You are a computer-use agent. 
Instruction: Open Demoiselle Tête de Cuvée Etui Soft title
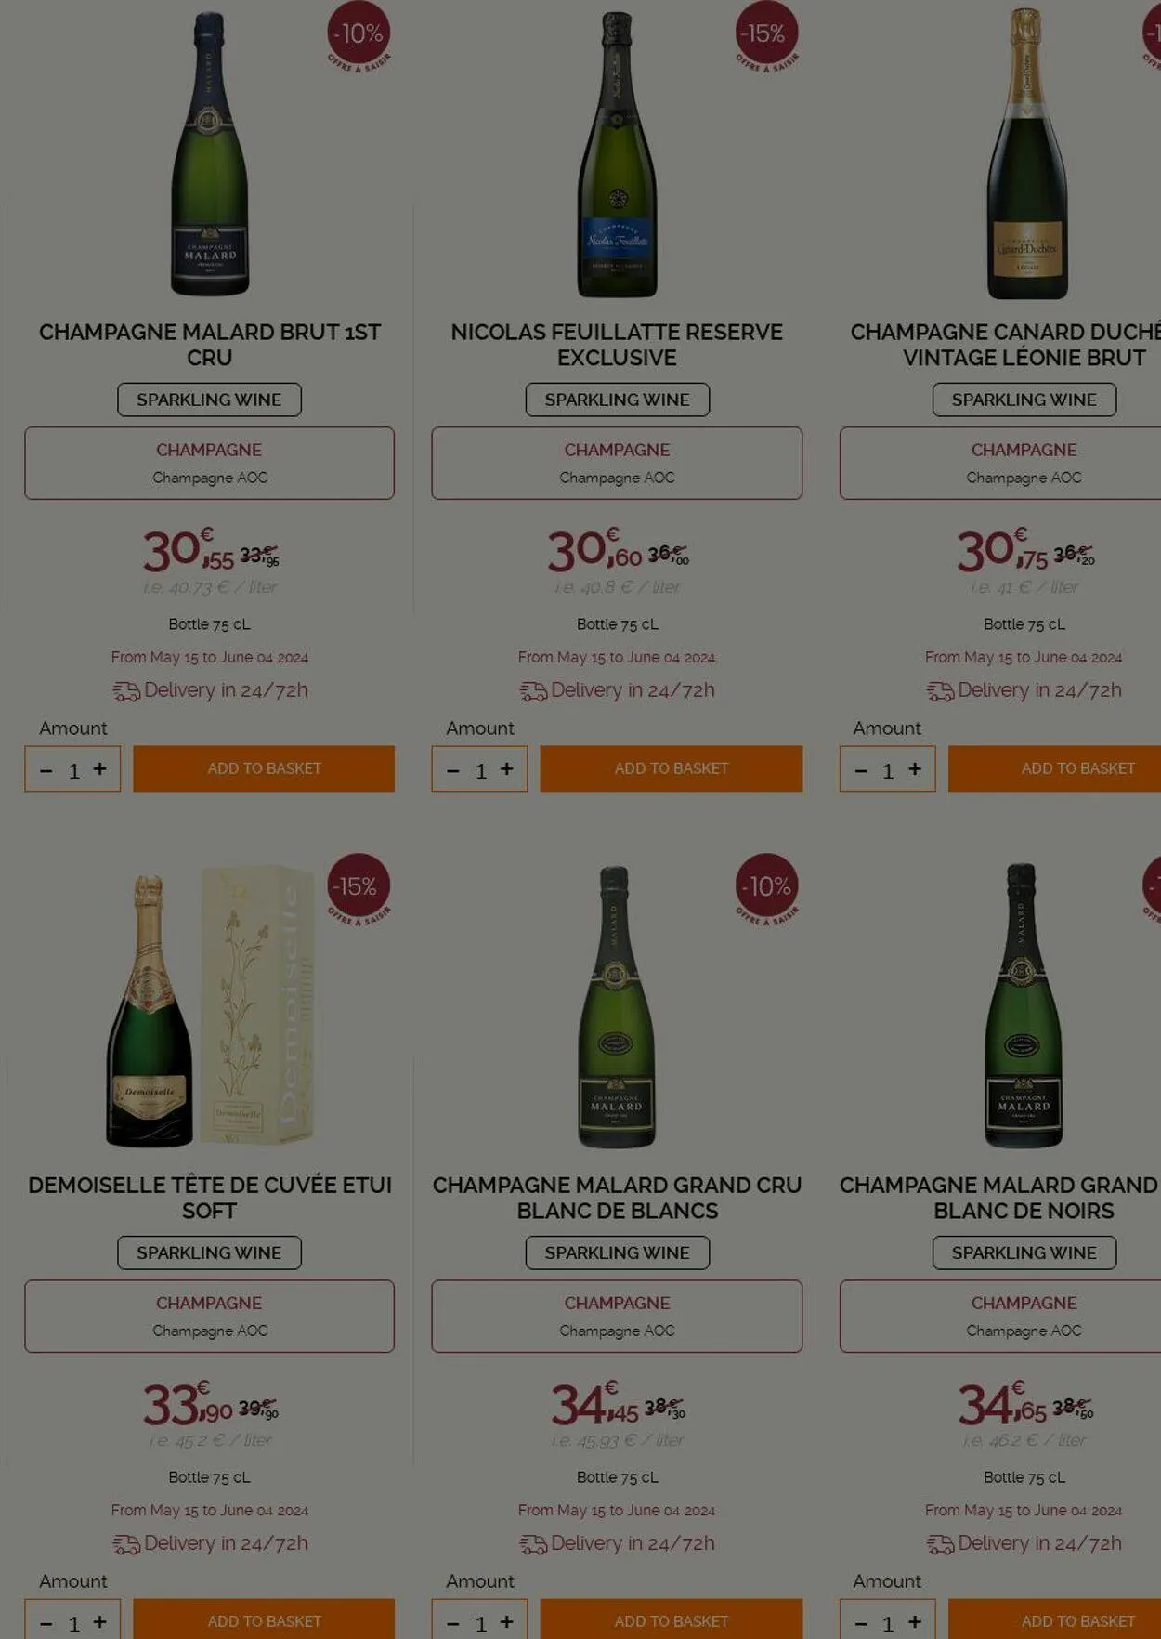(x=210, y=1198)
